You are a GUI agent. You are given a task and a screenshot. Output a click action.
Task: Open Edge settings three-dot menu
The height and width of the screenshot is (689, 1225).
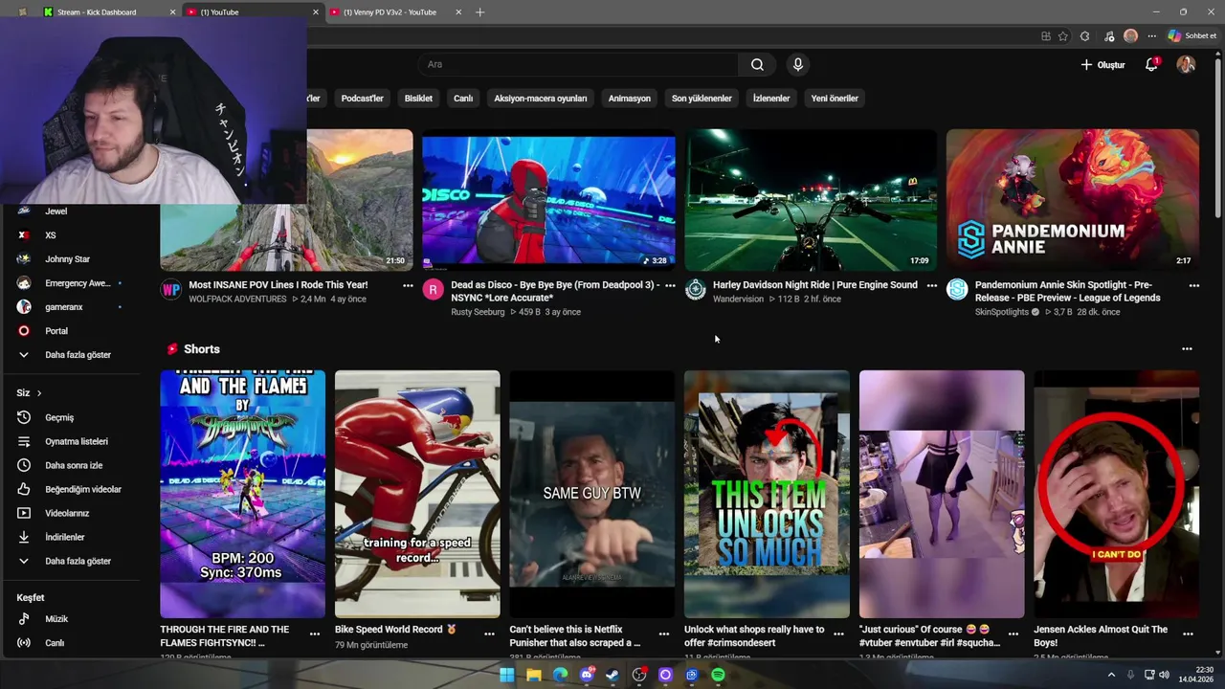(x=1151, y=36)
